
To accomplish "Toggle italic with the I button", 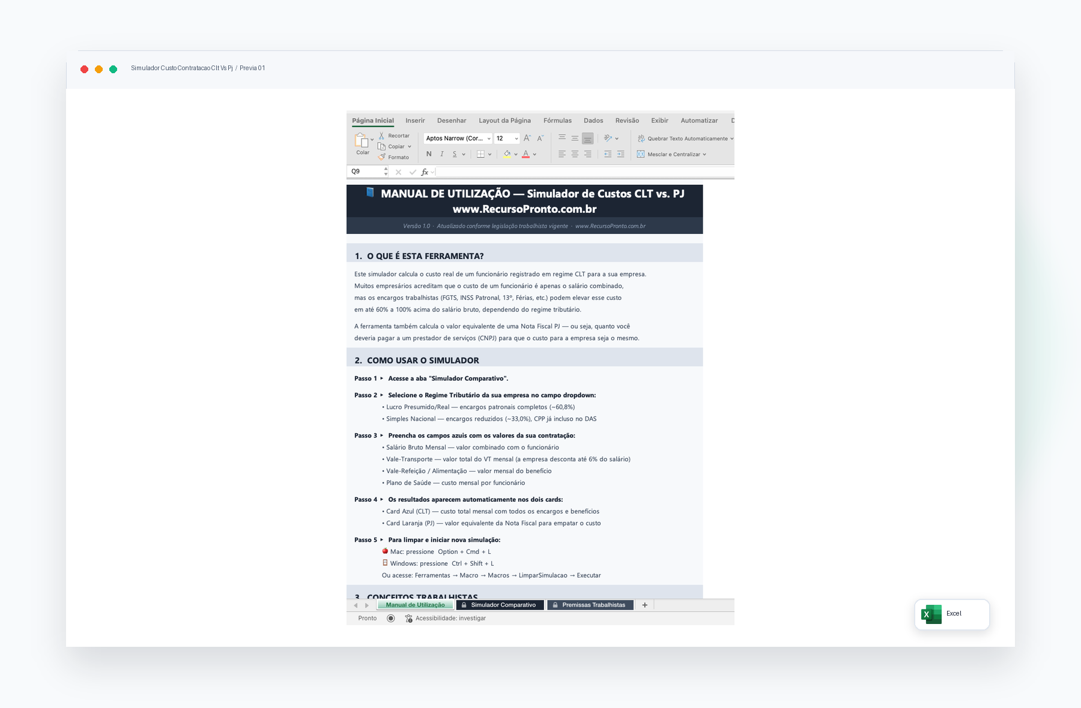I will pos(442,154).
